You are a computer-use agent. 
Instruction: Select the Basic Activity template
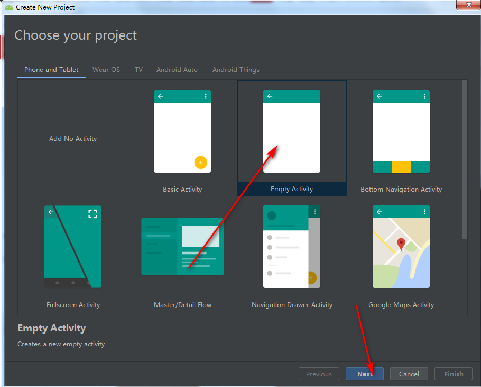(182, 131)
